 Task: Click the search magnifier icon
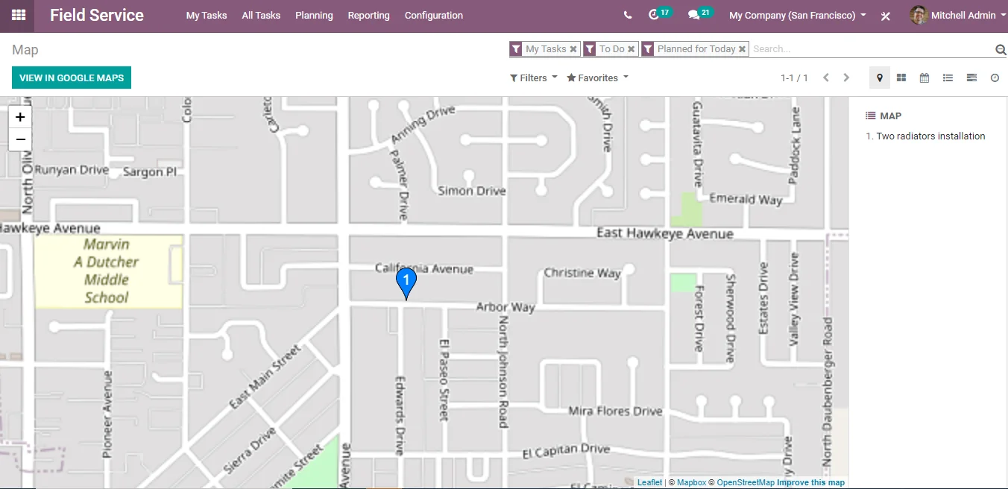1001,49
